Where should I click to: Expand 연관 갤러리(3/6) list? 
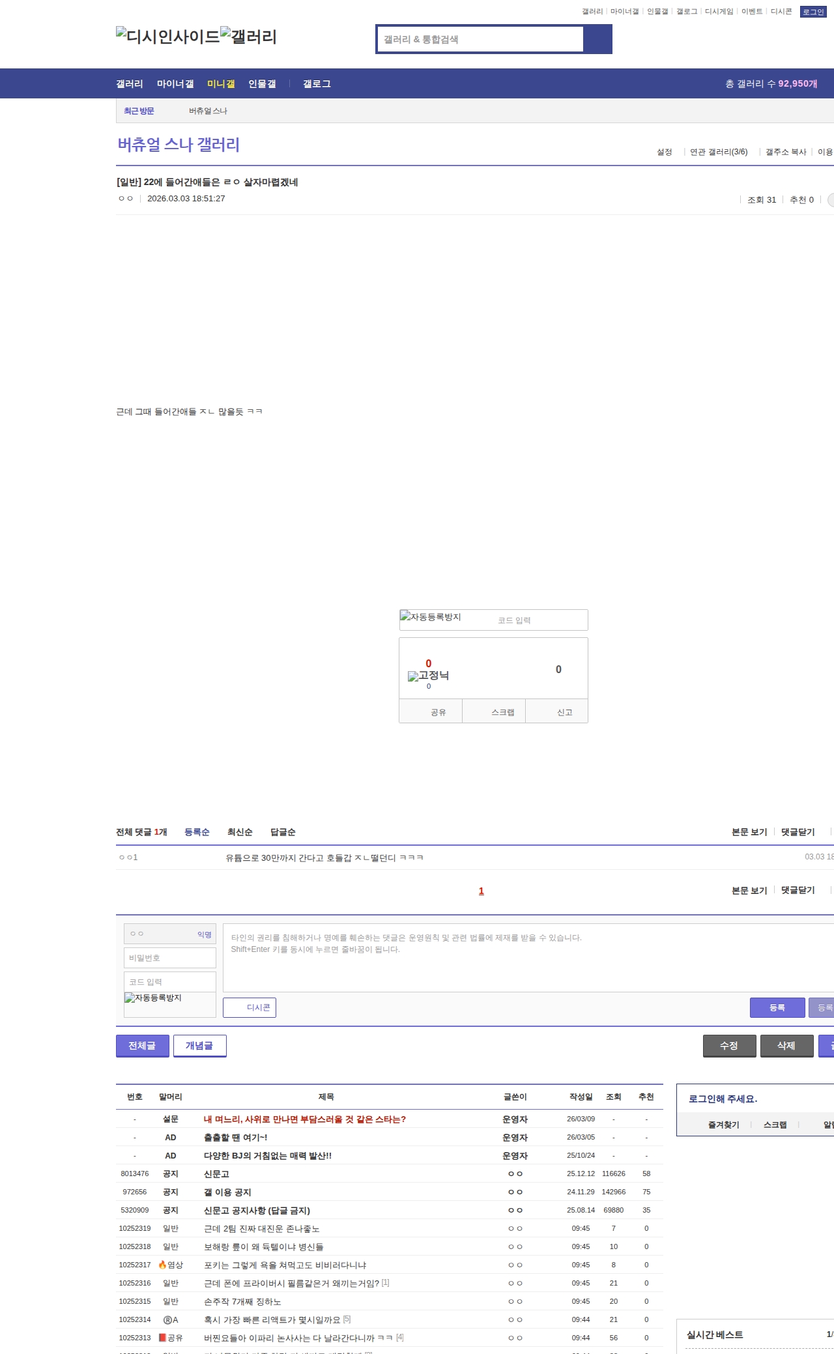click(x=719, y=152)
